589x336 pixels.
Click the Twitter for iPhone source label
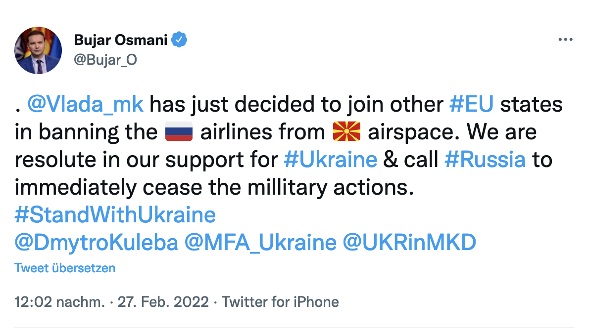pyautogui.click(x=280, y=302)
